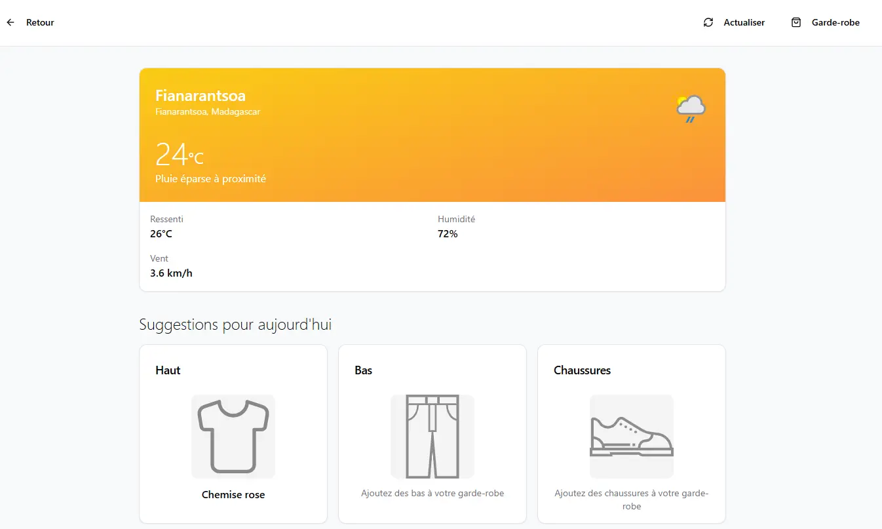This screenshot has height=529, width=882.
Task: Click the sneaker image in Chaussures card
Action: coord(632,437)
